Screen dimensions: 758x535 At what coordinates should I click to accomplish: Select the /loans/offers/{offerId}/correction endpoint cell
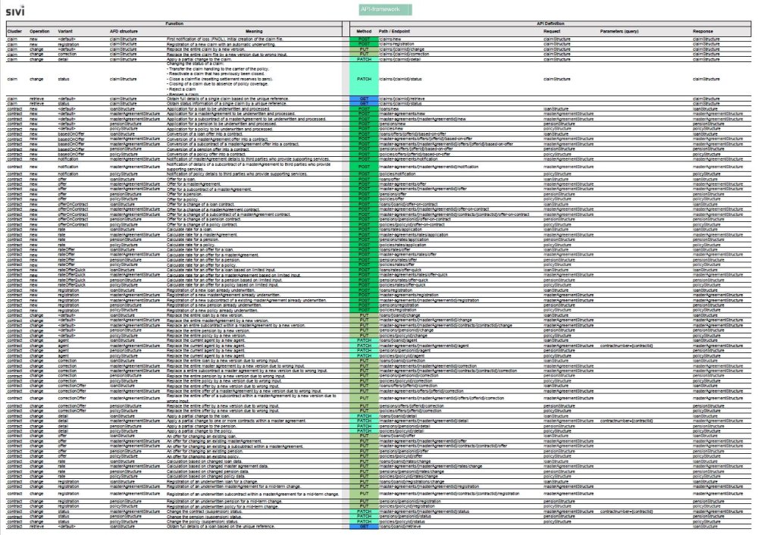pos(408,386)
